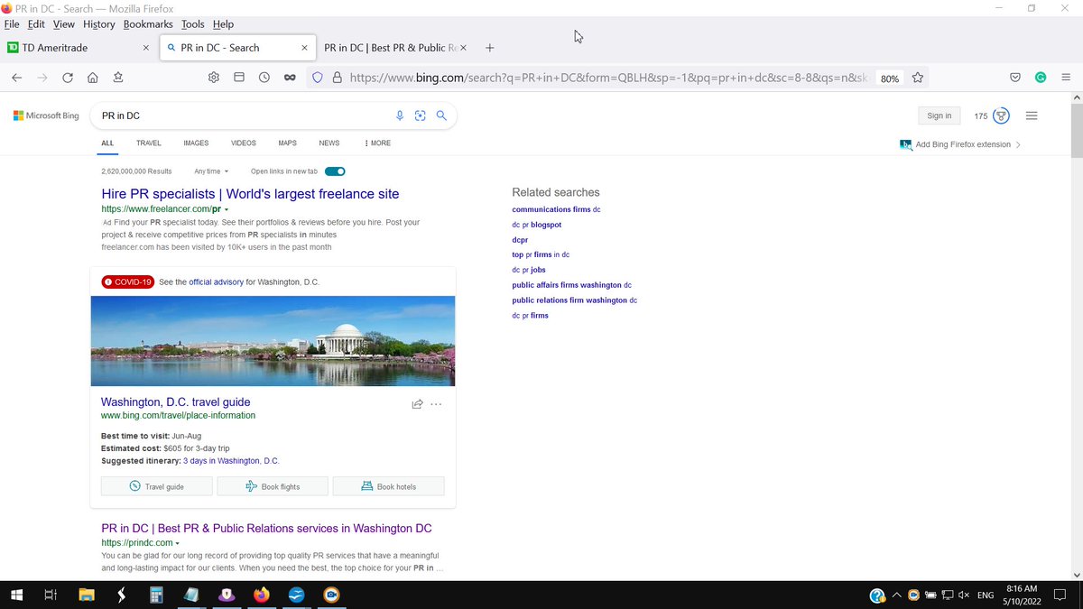Open the Bookmarks menu
Image resolution: width=1083 pixels, height=609 pixels.
pos(148,24)
